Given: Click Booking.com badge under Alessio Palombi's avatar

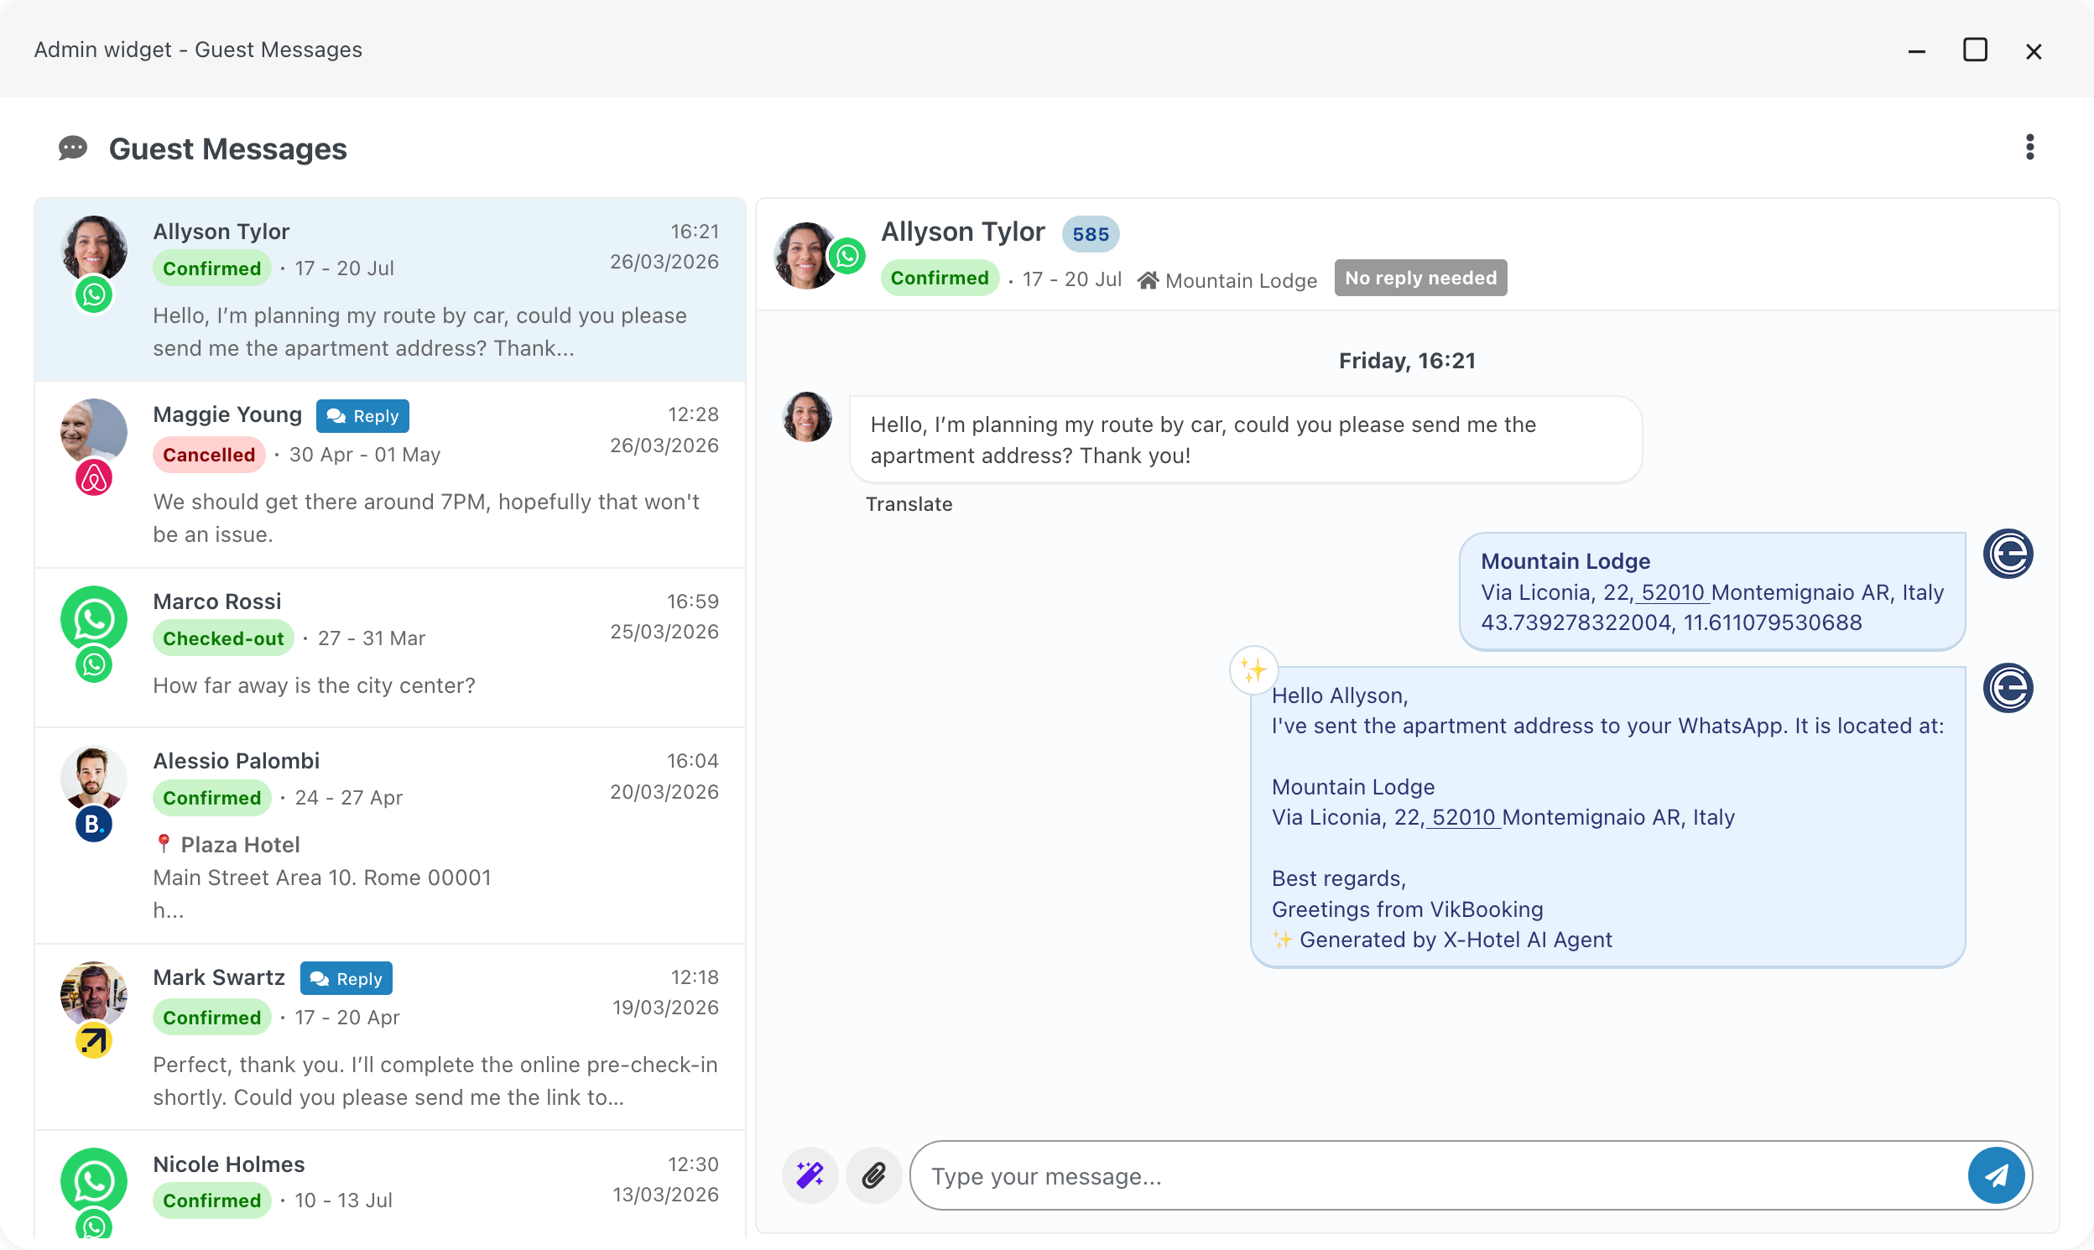Looking at the screenshot, I should (x=93, y=824).
